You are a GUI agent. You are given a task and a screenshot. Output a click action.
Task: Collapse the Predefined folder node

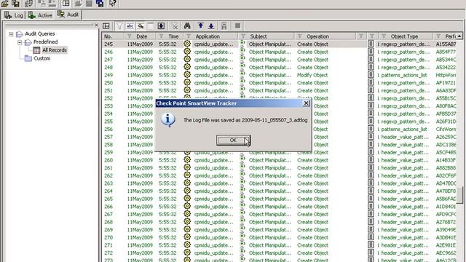tap(20, 42)
